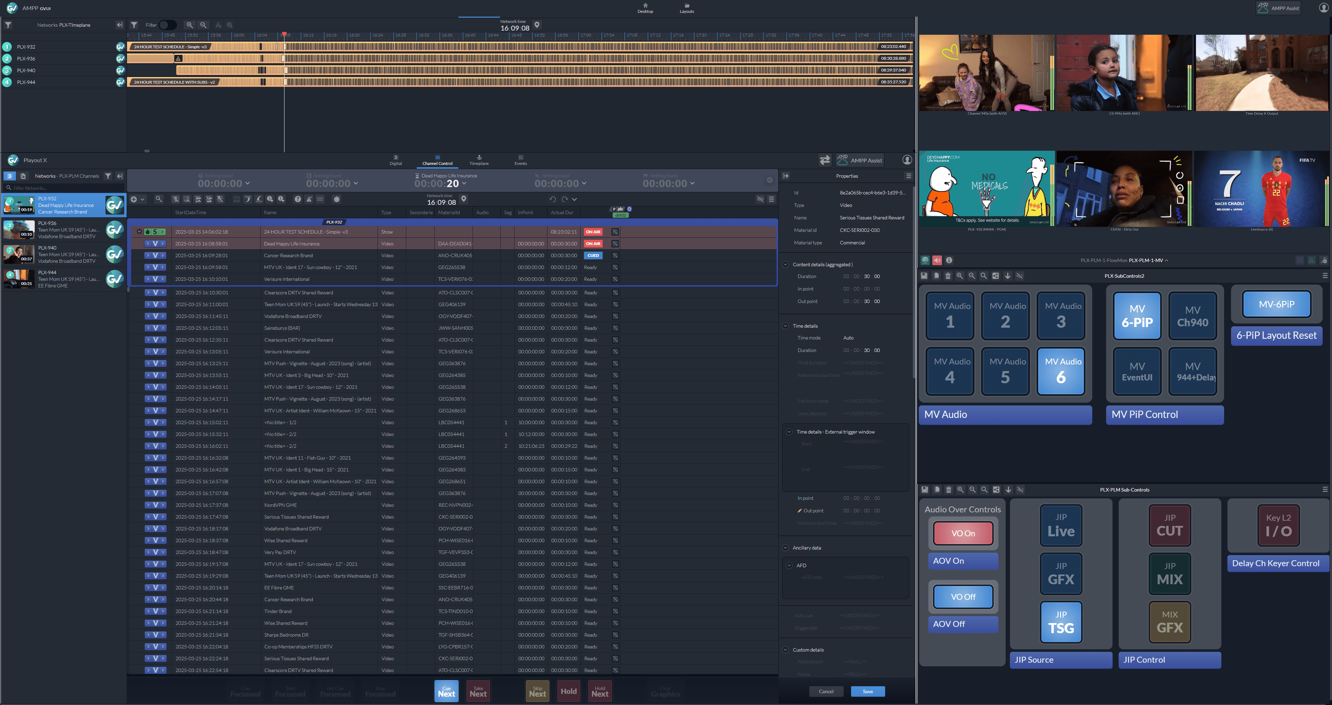Screen dimensions: 1332x705
Task: Click the PLX-SubControls2 trash delete icon
Action: [948, 276]
